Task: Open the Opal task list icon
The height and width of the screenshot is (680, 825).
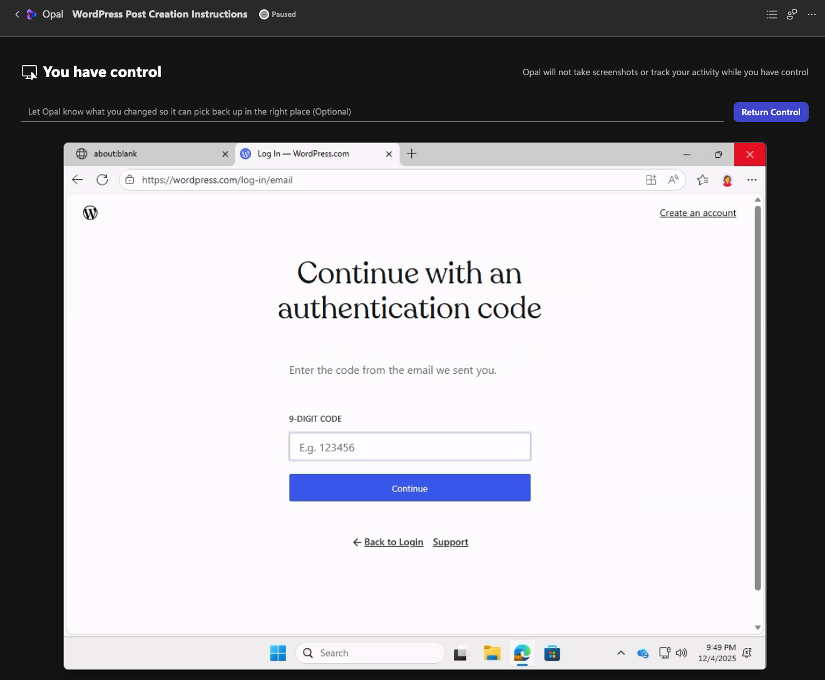Action: (x=772, y=14)
